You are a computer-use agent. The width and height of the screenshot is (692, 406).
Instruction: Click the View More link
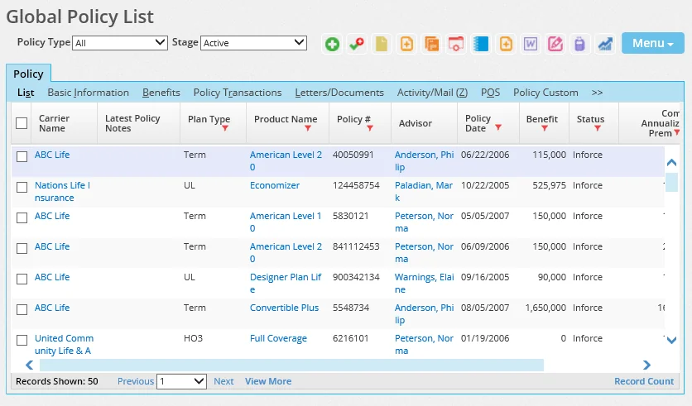click(268, 381)
